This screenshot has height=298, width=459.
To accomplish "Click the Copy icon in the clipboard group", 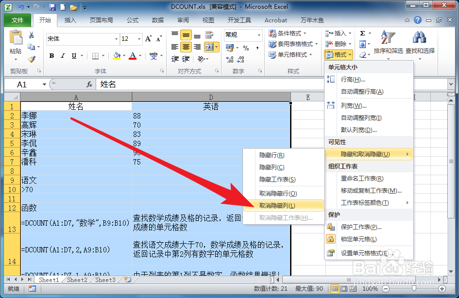I will pyautogui.click(x=31, y=47).
